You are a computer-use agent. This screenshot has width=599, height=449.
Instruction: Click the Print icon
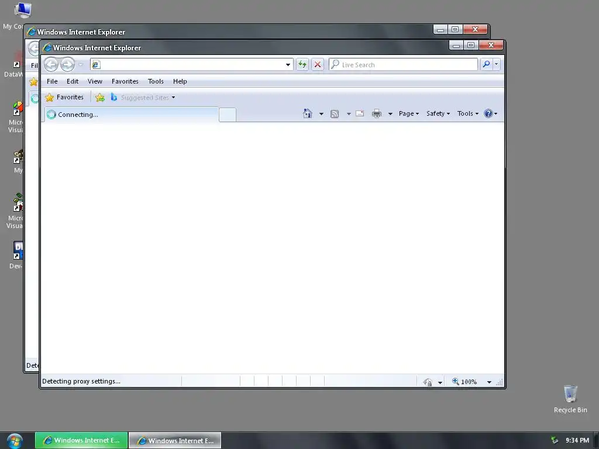click(x=377, y=113)
